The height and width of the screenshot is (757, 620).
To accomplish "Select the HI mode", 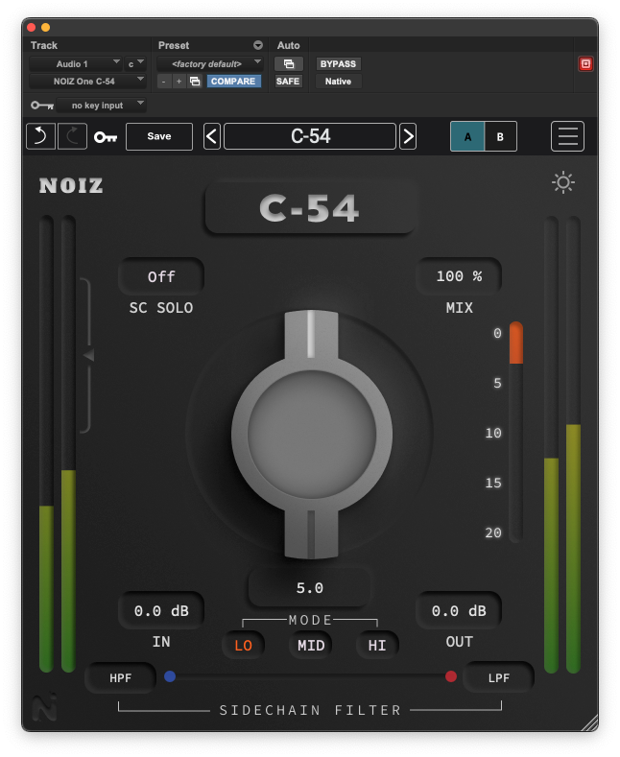I will coord(377,646).
